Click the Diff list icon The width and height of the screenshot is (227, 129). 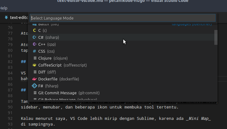[x=35, y=72]
